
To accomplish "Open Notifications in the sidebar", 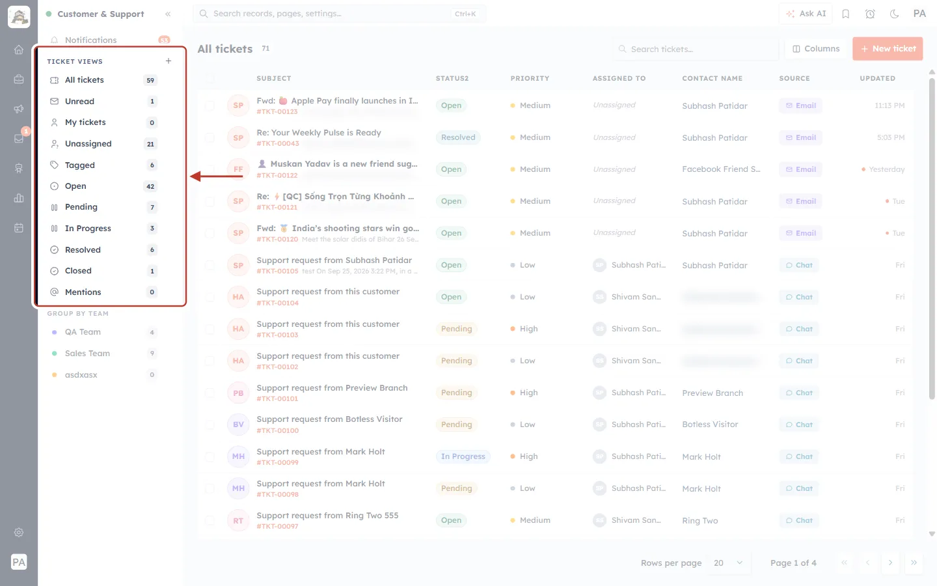I will pyautogui.click(x=111, y=40).
